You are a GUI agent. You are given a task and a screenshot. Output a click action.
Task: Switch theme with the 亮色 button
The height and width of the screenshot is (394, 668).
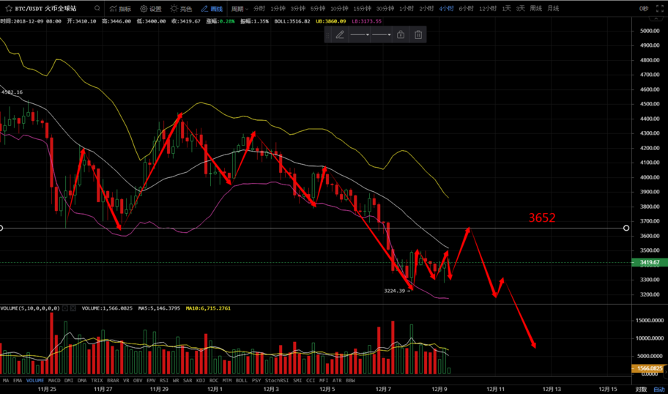(x=181, y=9)
